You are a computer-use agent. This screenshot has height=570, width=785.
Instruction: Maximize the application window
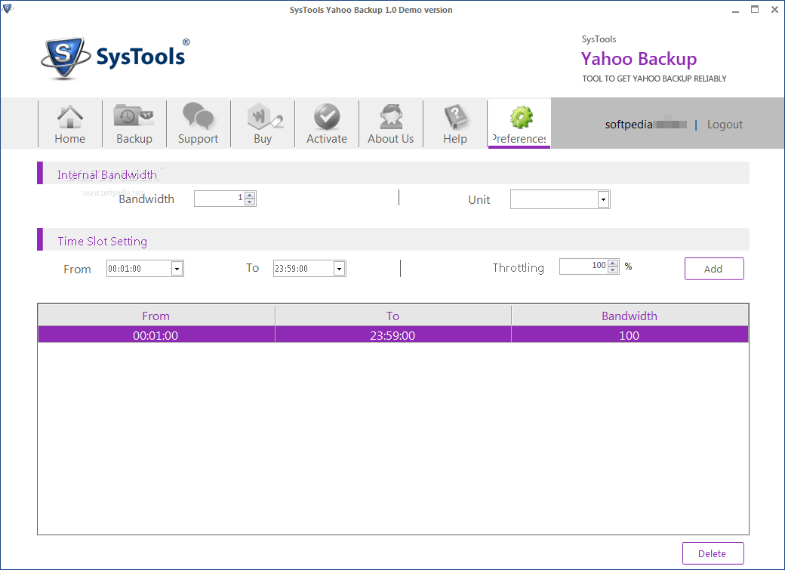pyautogui.click(x=755, y=10)
